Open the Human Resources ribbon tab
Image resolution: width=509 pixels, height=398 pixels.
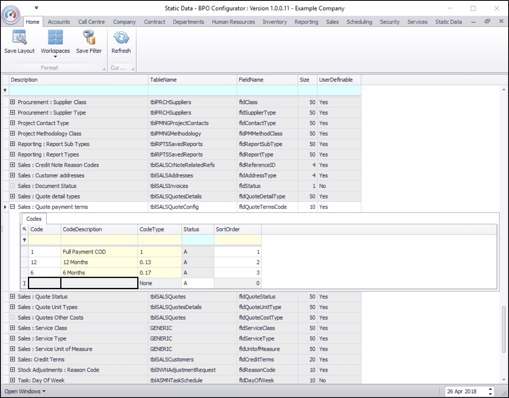click(233, 22)
